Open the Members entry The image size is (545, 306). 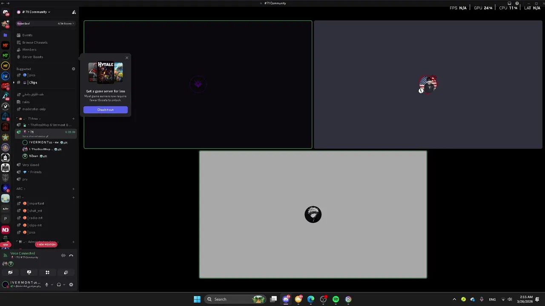(46, 50)
